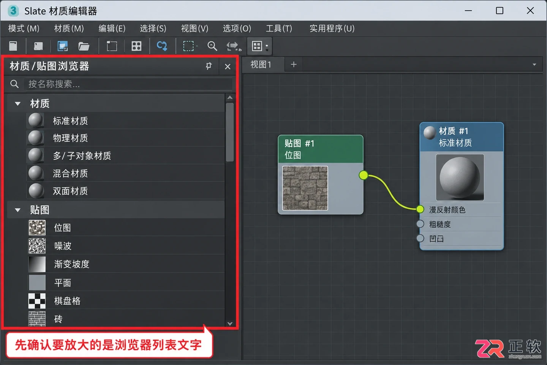Add a new view tab with plus

(294, 65)
